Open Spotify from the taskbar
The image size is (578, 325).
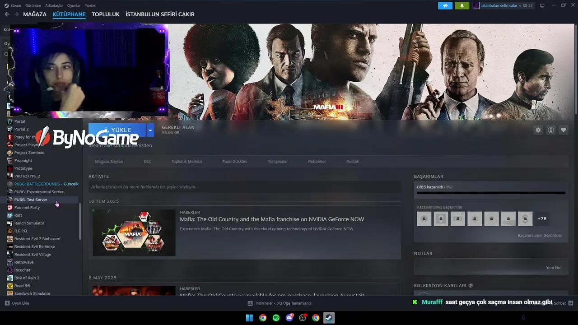point(276,318)
